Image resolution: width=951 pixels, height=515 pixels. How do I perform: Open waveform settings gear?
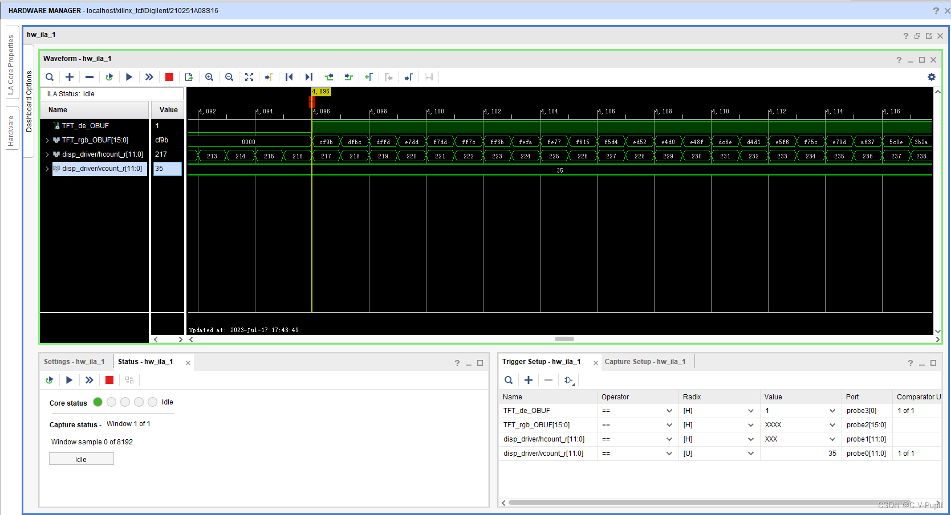(x=932, y=77)
